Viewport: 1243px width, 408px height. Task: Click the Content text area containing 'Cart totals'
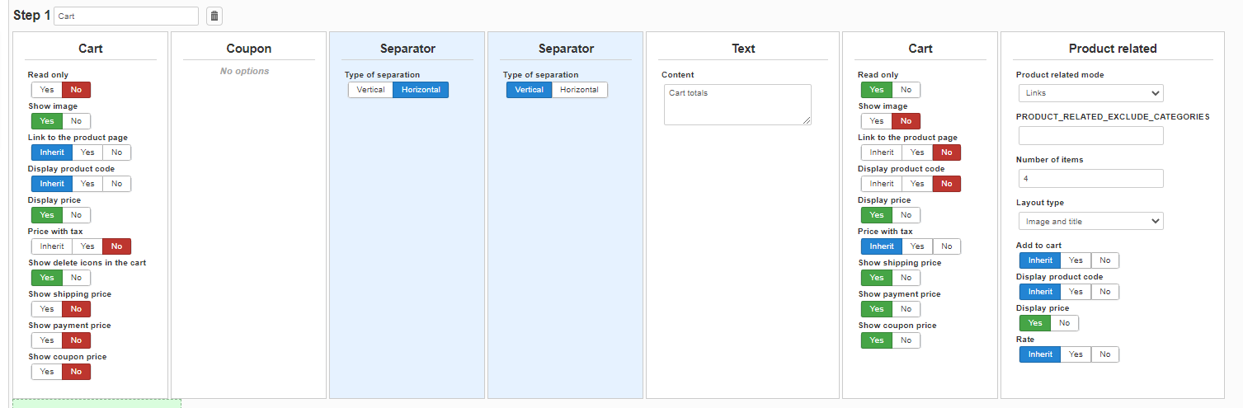pyautogui.click(x=737, y=105)
